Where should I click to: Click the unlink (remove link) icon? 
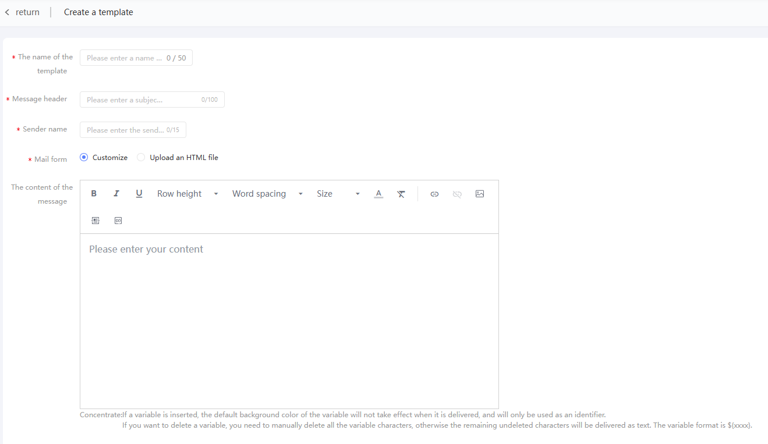(457, 194)
